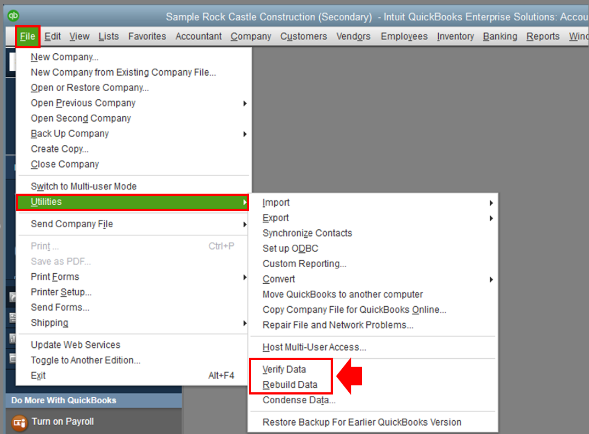The height and width of the screenshot is (434, 589).
Task: Open the View menu
Action: (80, 36)
